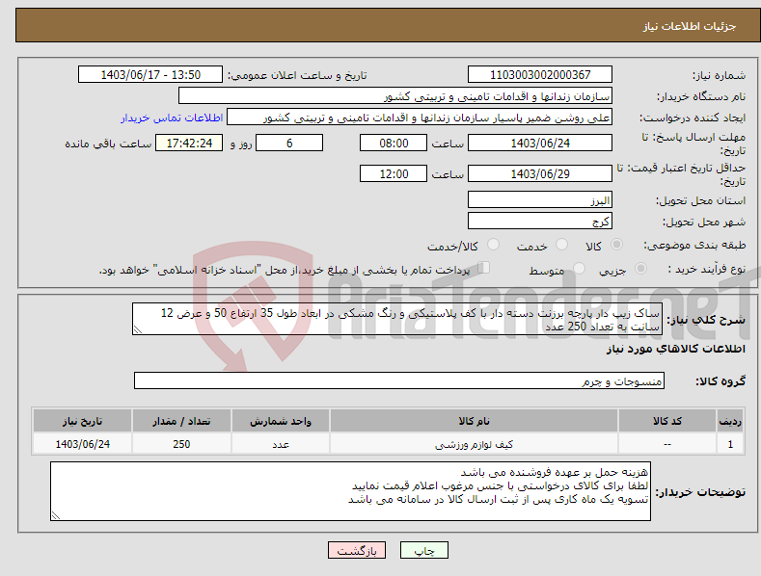Click the resize handle of description textarea

(x=138, y=329)
